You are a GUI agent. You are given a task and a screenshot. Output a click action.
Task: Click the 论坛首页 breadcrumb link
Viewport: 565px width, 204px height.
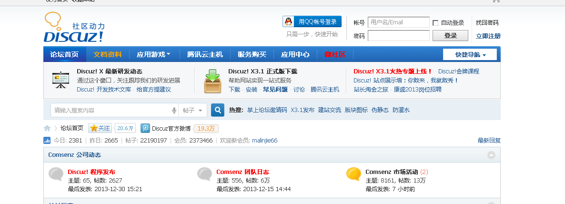point(72,128)
